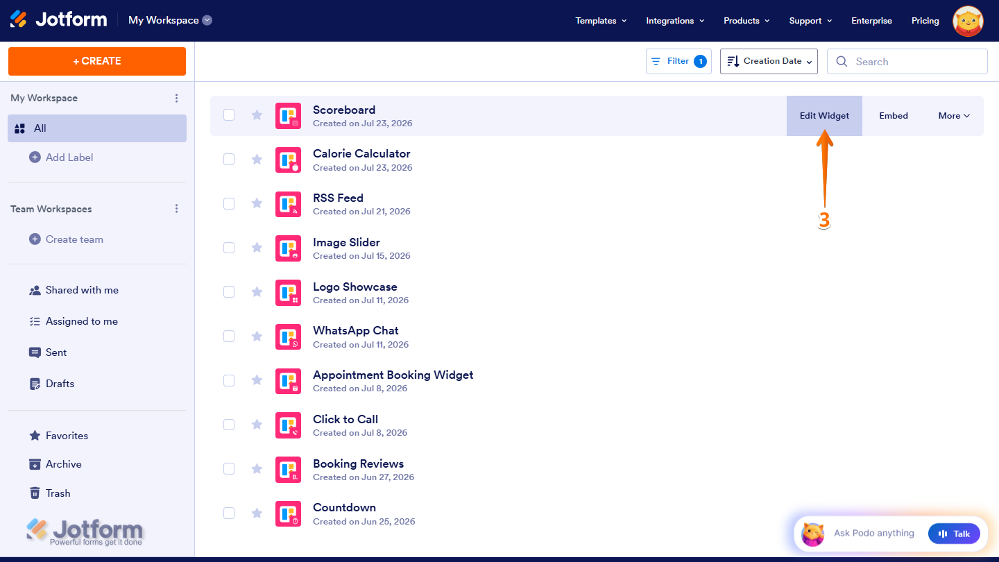Click the Click to Call app icon

coord(288,425)
